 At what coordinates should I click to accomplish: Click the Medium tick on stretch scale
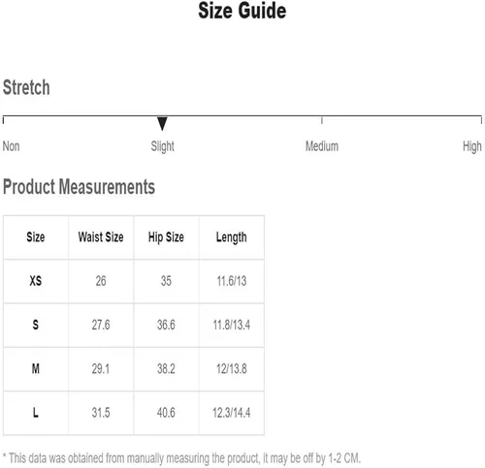tap(322, 120)
